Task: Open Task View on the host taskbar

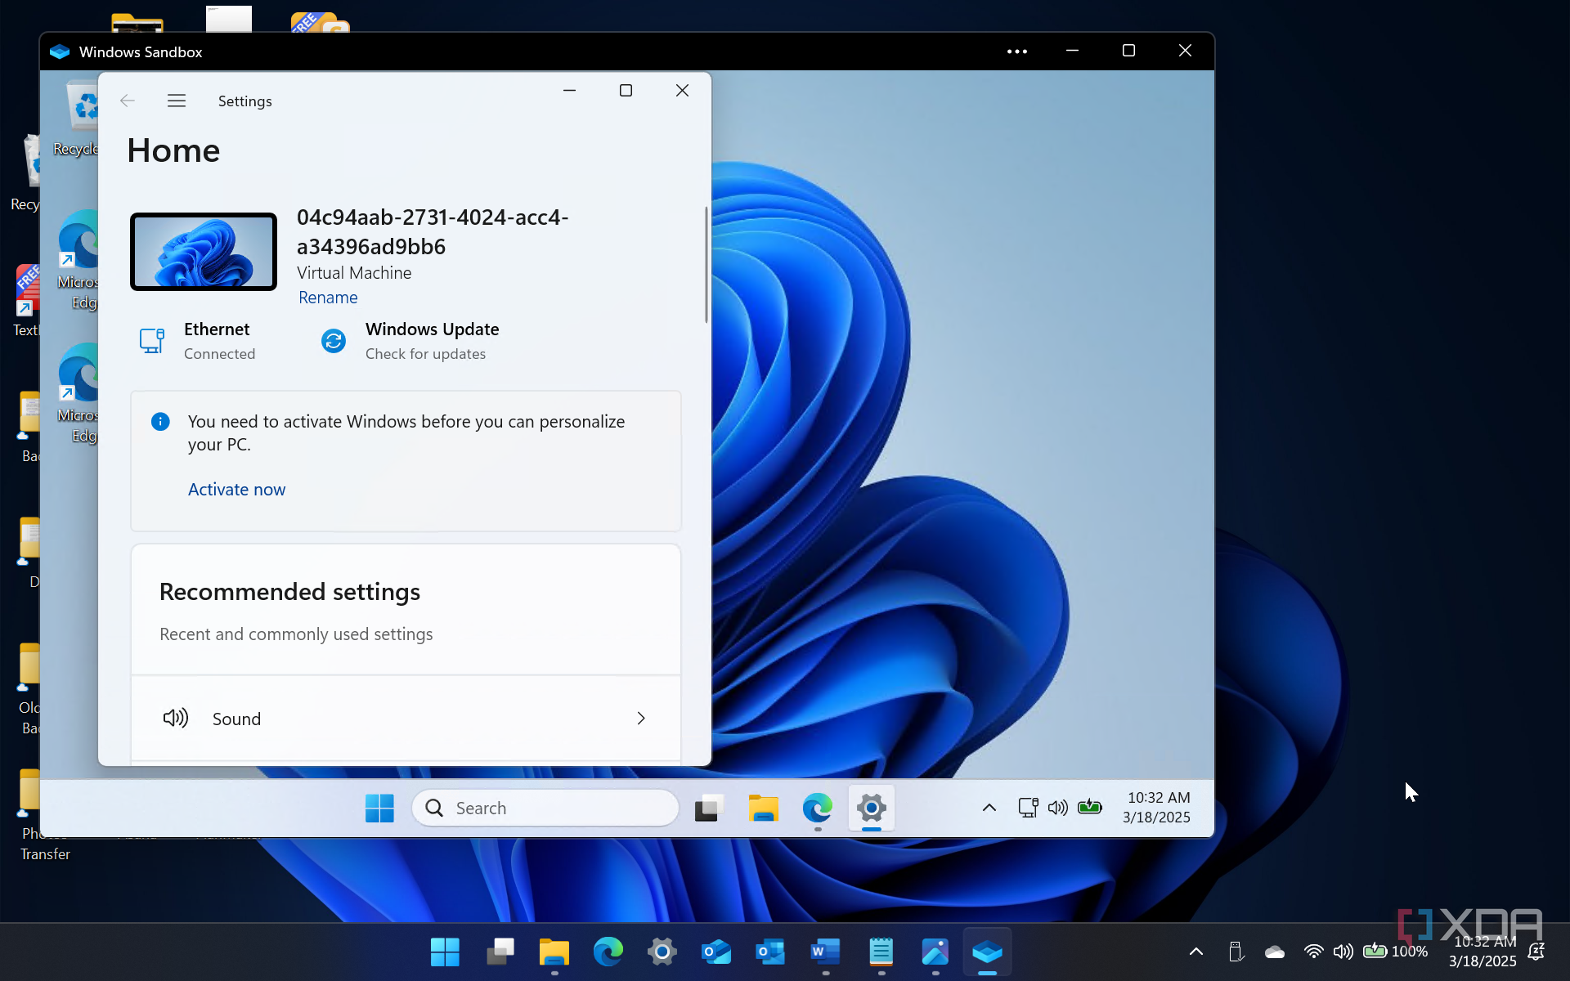Action: point(500,952)
